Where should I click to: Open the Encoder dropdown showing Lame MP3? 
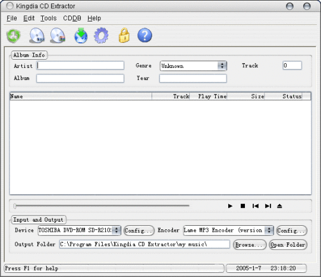[x=228, y=230]
